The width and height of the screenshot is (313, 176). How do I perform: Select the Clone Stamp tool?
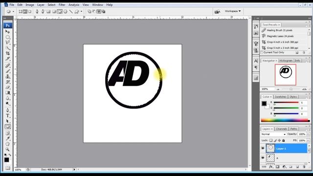click(7, 76)
